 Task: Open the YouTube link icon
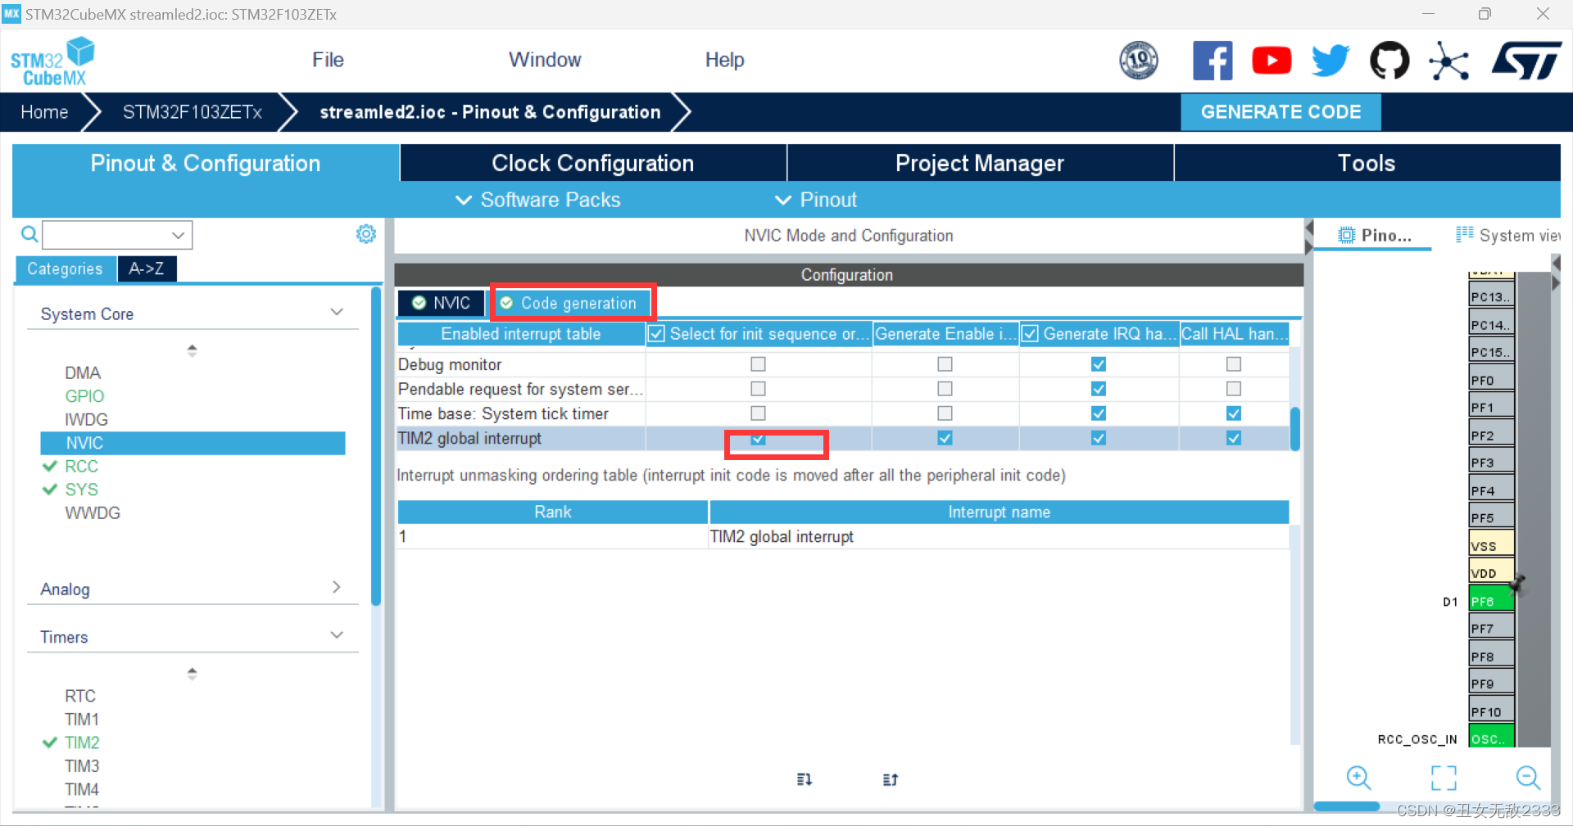[1272, 60]
